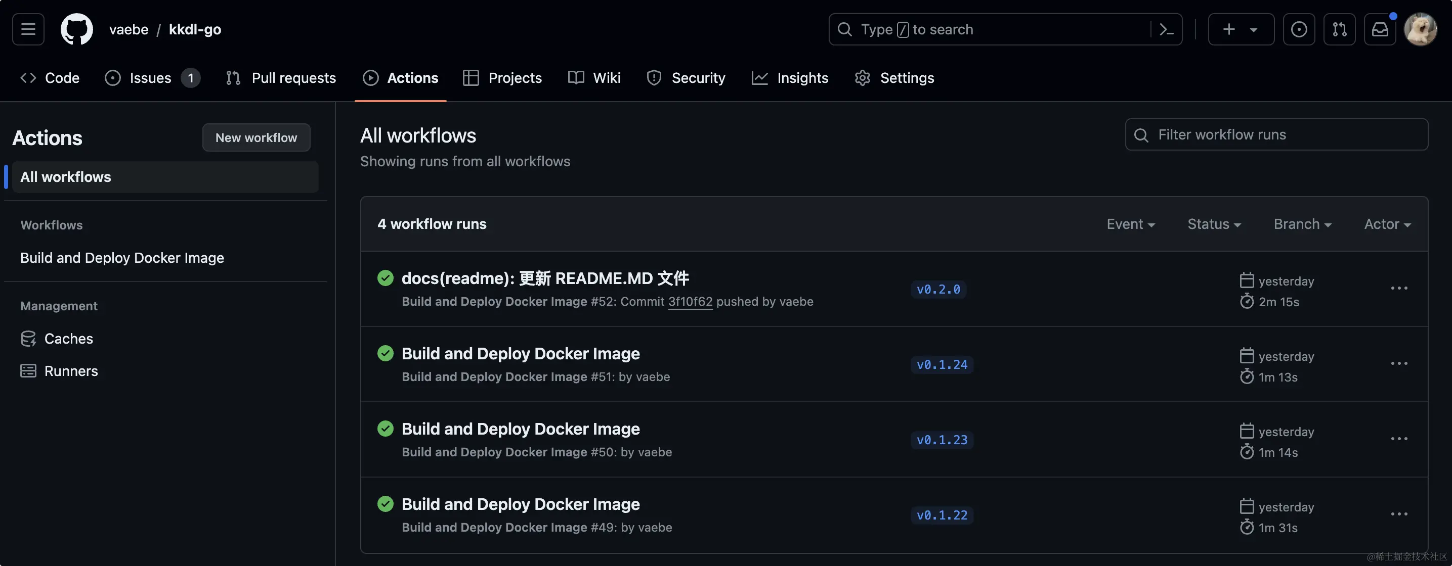The width and height of the screenshot is (1452, 566).
Task: Select the Actions tab
Action: (x=400, y=78)
